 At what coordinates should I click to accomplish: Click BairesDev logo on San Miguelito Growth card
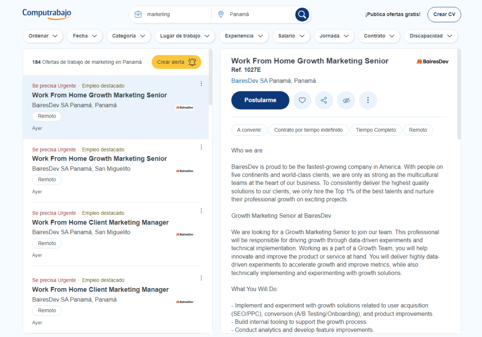tap(185, 171)
